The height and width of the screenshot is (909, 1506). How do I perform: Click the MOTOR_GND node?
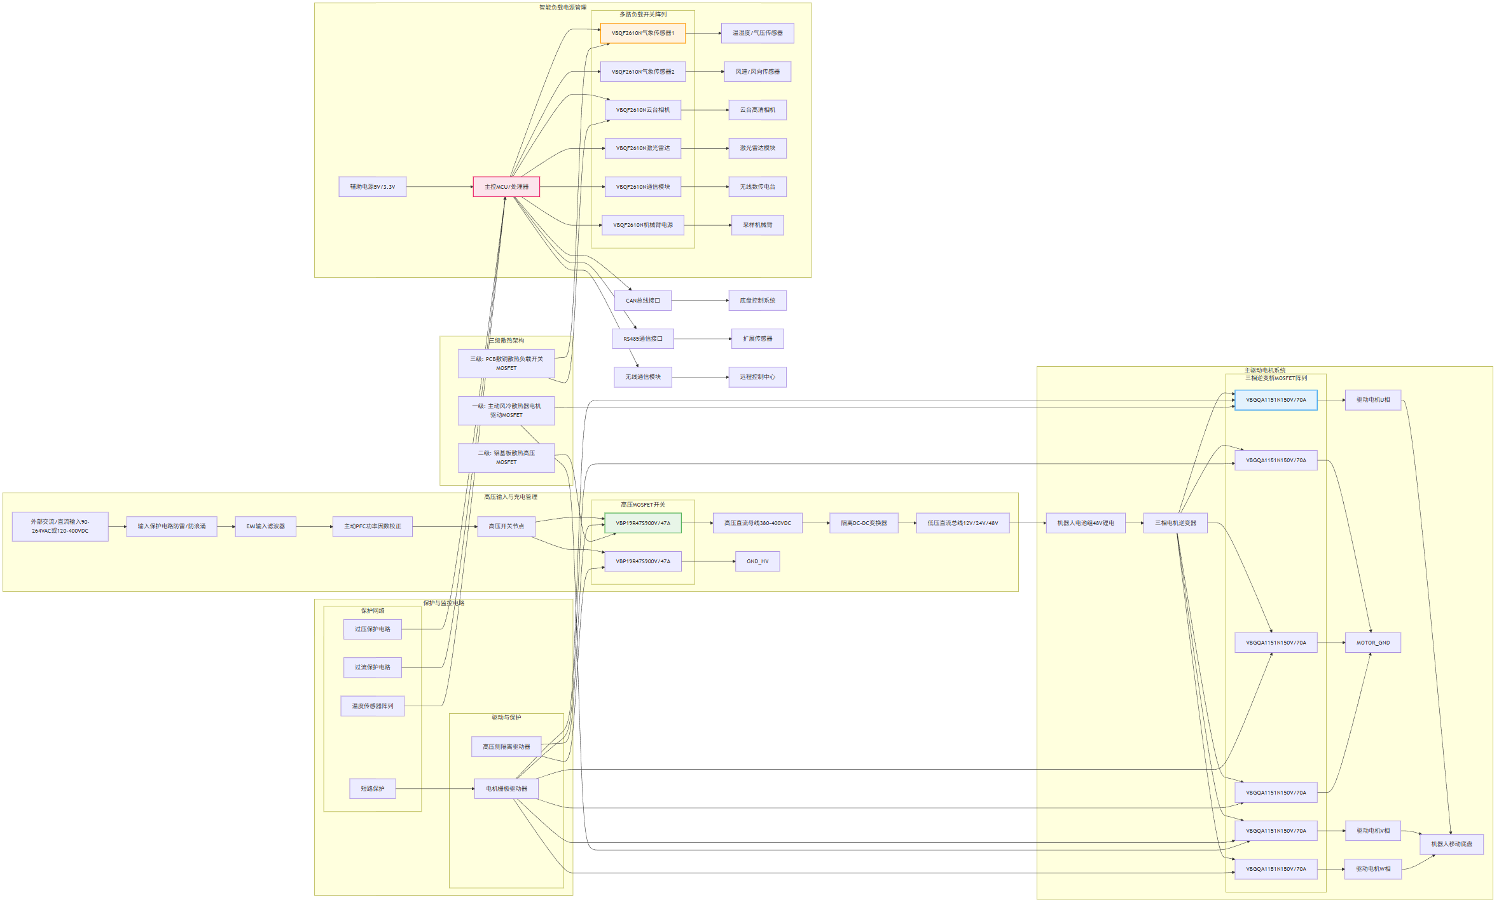[1373, 643]
